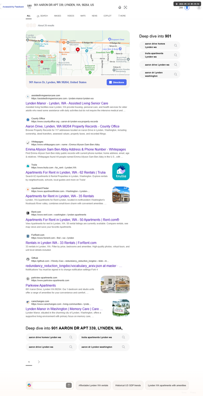Viewport: 203px width, 396px height.
Task: Click search icon beside sidebar 'aaron drive Lynden wa'
Action: click(175, 65)
